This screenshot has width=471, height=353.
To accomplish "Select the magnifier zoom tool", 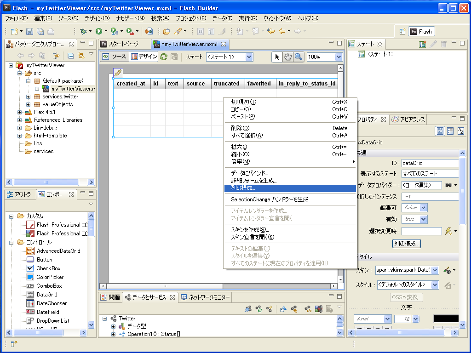I will pos(298,57).
